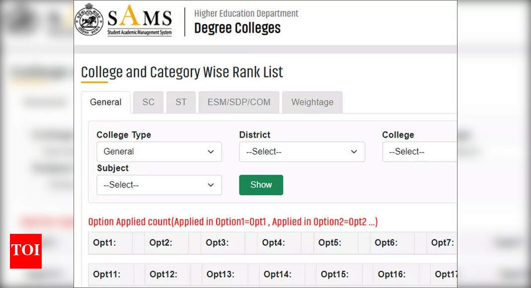Click the College field label

click(398, 135)
